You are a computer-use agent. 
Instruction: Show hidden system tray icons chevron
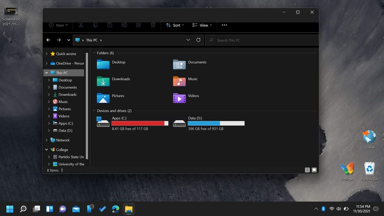click(316, 209)
